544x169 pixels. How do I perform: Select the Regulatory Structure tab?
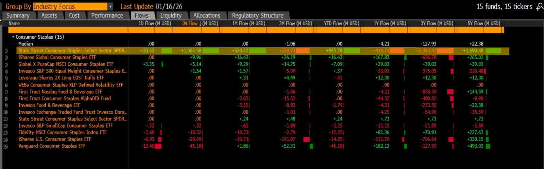pyautogui.click(x=257, y=16)
